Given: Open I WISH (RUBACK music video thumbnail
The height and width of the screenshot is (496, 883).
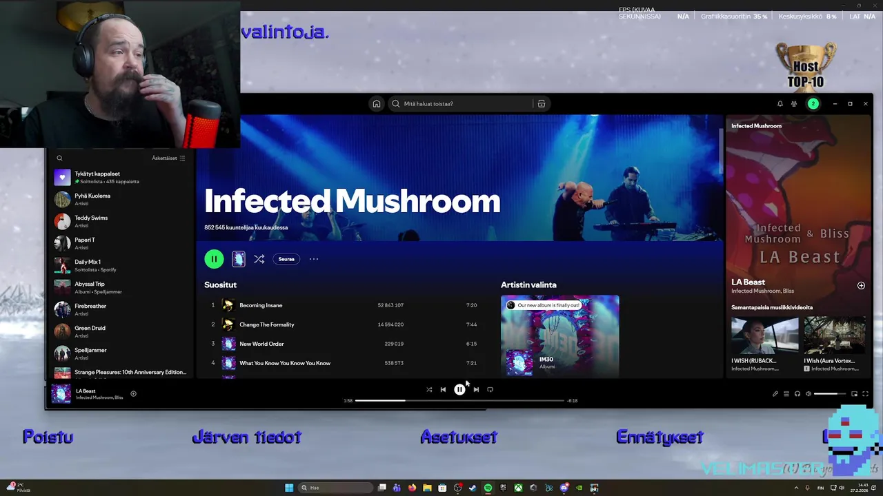Looking at the screenshot, I should (x=764, y=335).
